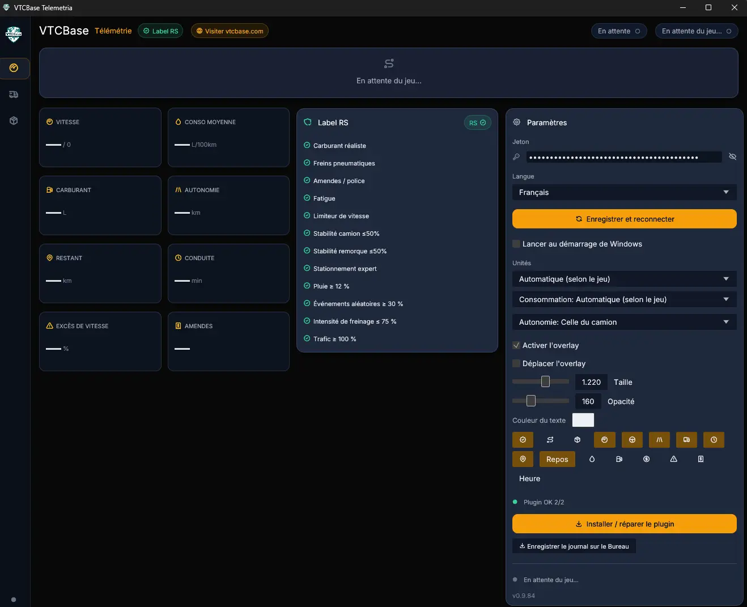This screenshot has height=607, width=747.
Task: Click the Carburant réaliste row
Action: click(x=335, y=146)
